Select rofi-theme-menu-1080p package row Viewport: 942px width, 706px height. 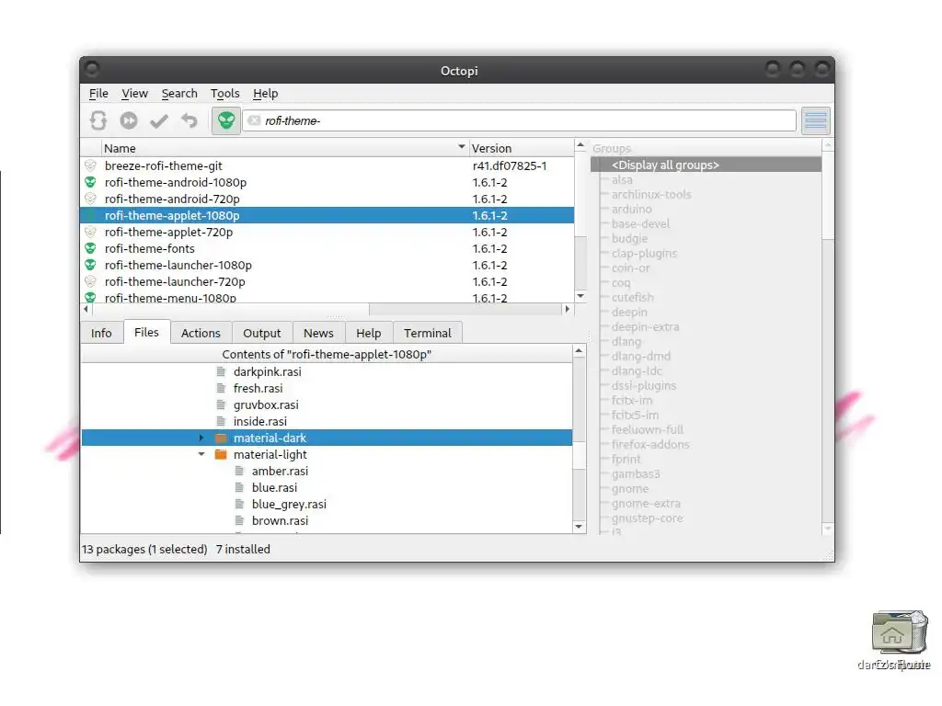(x=327, y=298)
